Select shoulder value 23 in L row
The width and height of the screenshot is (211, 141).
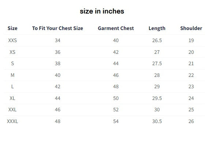(191, 86)
